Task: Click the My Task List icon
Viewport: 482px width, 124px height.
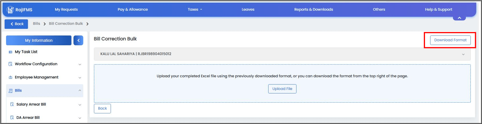Action: coord(10,52)
